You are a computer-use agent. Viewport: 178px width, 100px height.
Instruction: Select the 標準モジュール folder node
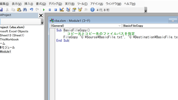8,47
